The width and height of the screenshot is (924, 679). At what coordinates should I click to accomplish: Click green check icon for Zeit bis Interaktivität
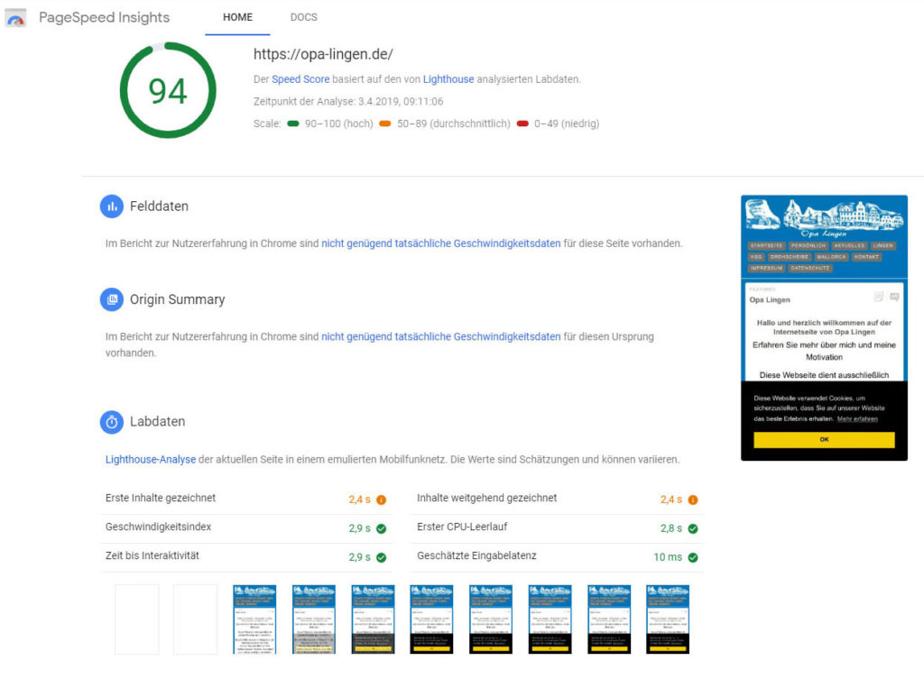coord(382,557)
